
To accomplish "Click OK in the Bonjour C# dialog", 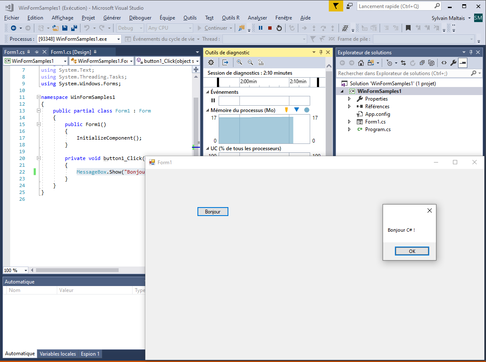I will 411,251.
